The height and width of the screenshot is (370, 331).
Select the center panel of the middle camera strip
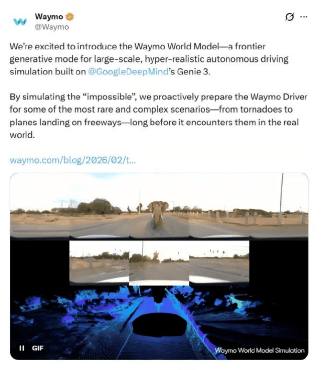(159, 263)
